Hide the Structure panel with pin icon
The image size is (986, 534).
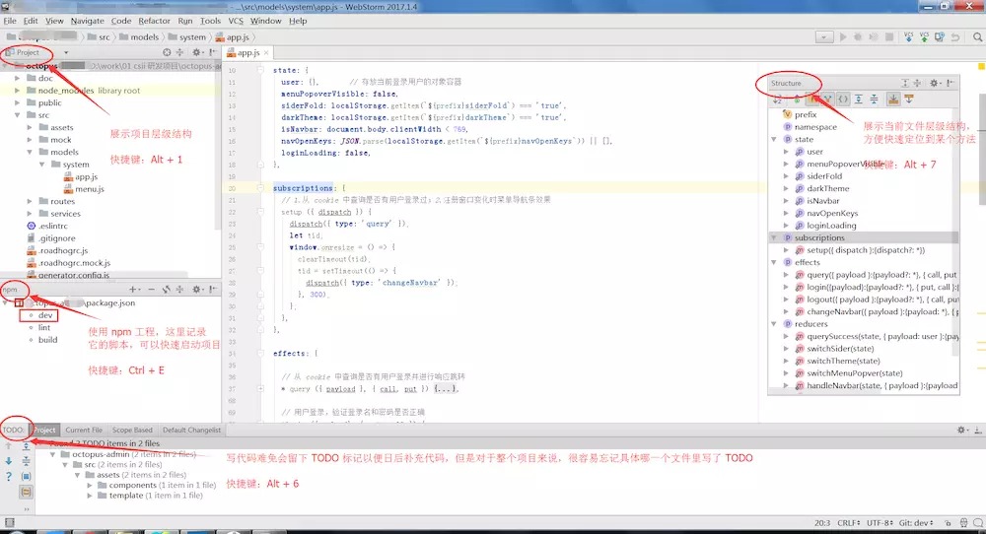point(951,83)
